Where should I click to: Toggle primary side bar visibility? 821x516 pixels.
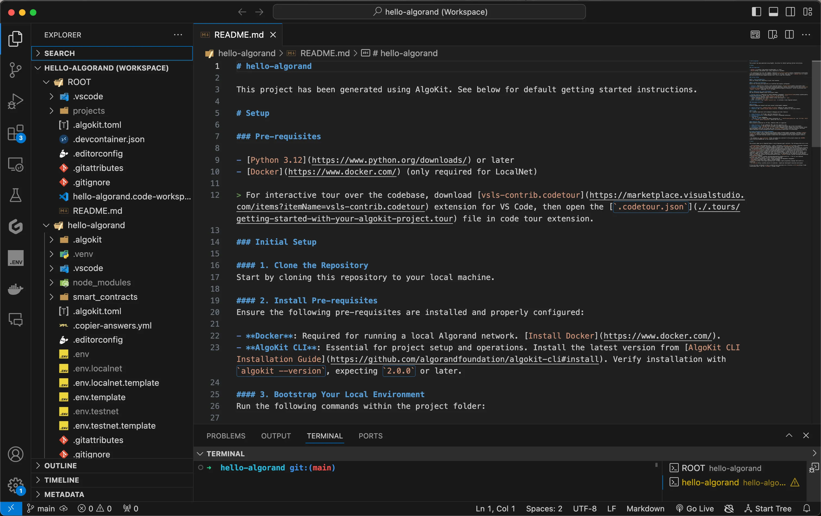click(757, 12)
